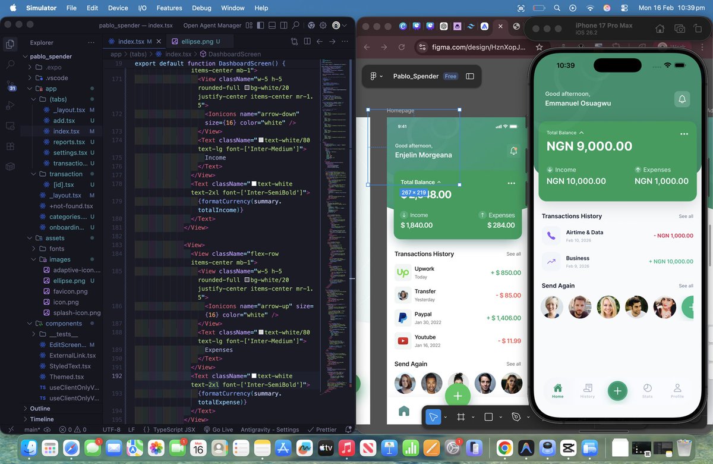713x464 pixels.
Task: Click the figma.com address bar
Action: 479,47
